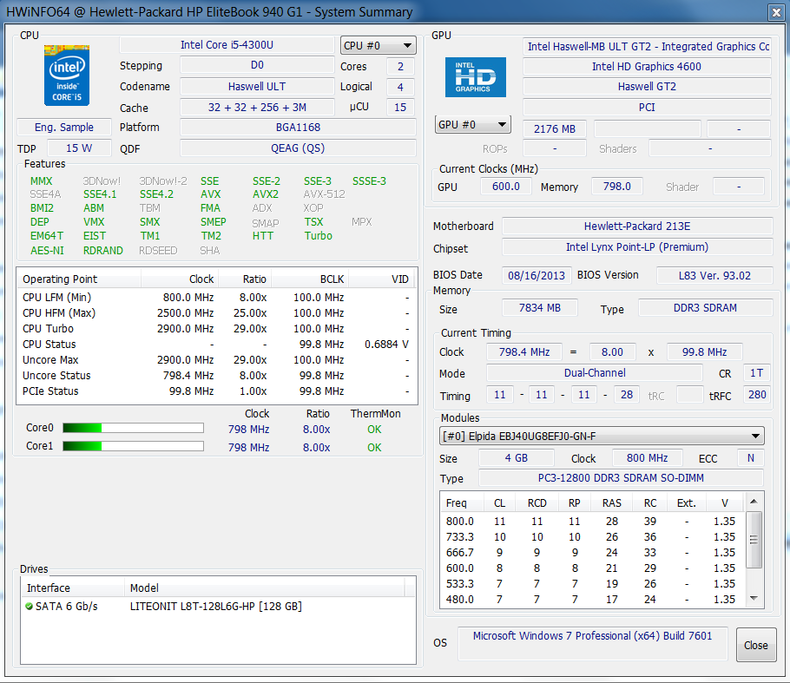Click the Intel Core i5 logo
Image resolution: width=790 pixels, height=683 pixels.
pos(67,75)
